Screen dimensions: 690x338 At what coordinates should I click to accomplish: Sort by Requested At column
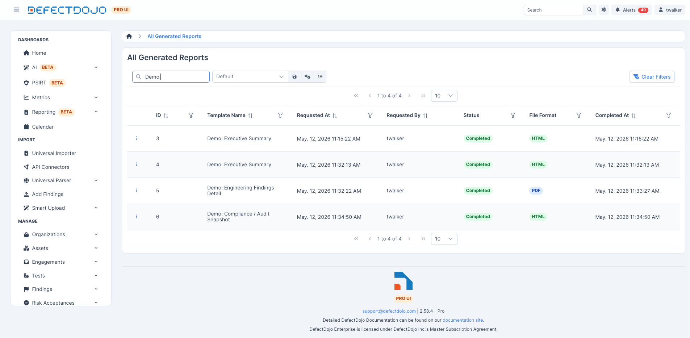pos(335,115)
